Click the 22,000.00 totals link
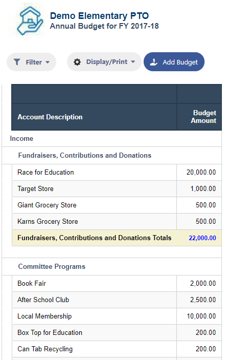This screenshot has width=227, height=360. tap(202, 238)
